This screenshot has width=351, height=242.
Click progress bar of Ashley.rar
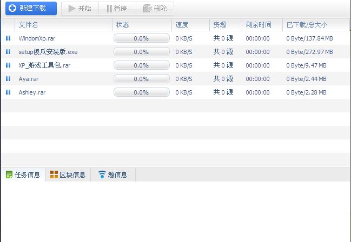tap(142, 92)
